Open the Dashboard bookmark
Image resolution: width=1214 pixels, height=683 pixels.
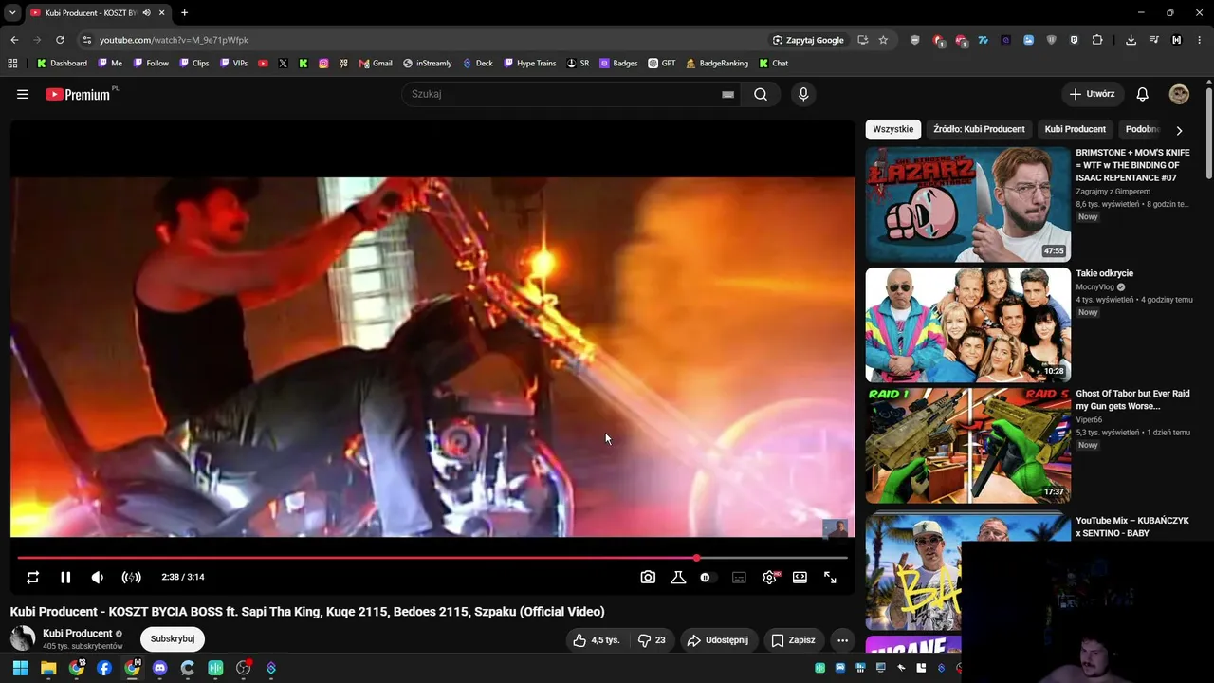coord(62,64)
